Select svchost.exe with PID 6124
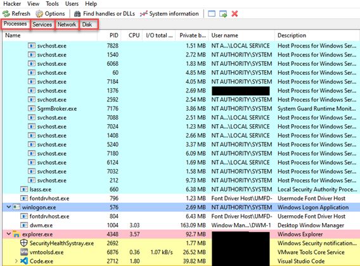The image size is (360, 266). click(x=181, y=162)
